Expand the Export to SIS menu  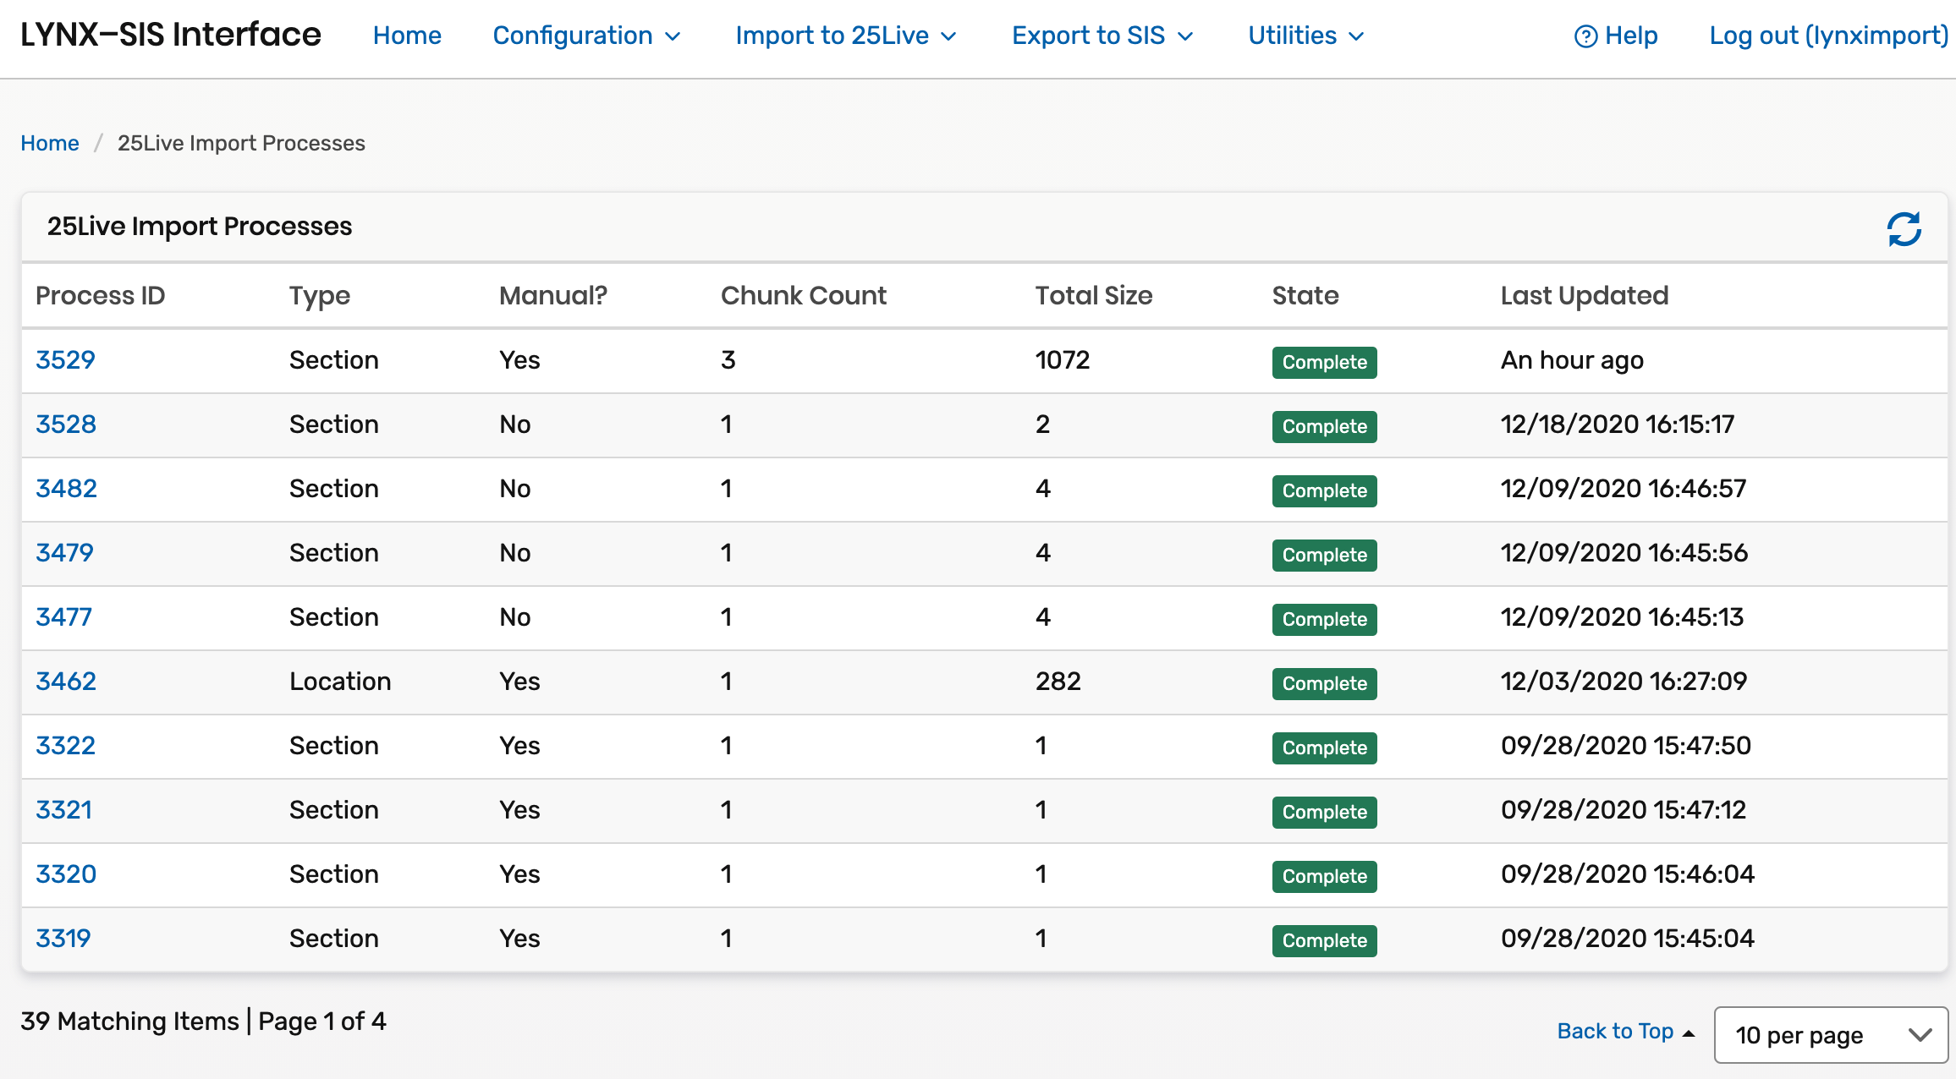tap(1102, 36)
